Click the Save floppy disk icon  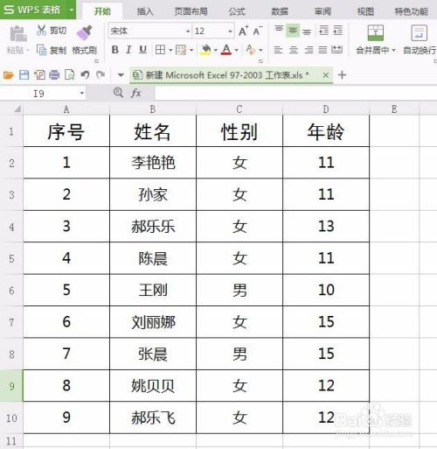24,75
